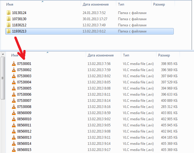The image size is (194, 153).
Task: Sort top pane by Дата изменения header
Action: pos(95,4)
